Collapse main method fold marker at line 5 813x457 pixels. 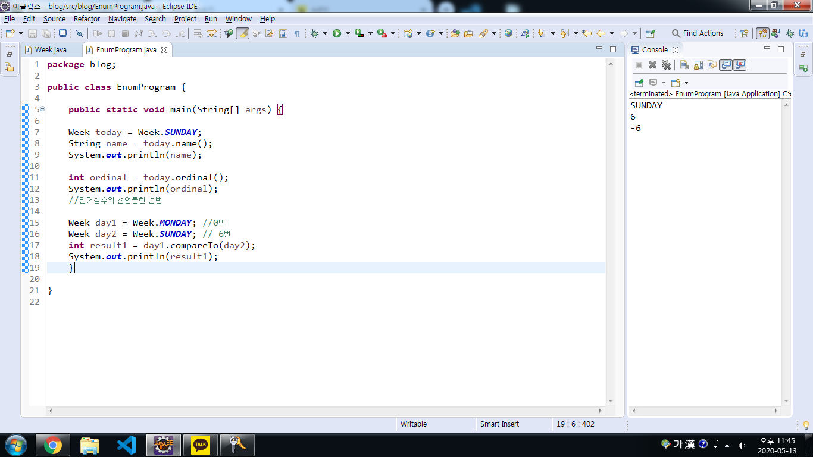[42, 109]
